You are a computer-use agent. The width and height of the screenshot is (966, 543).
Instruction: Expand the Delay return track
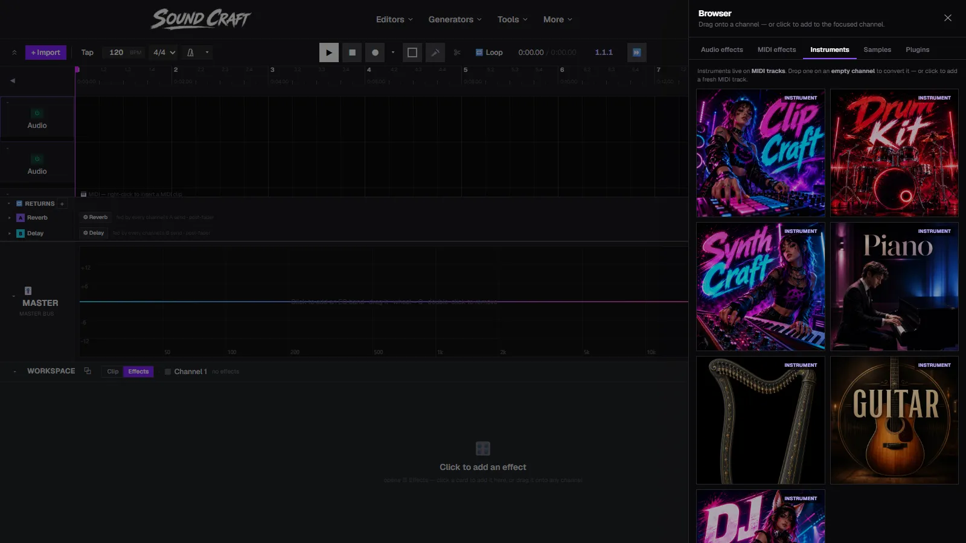(x=9, y=233)
